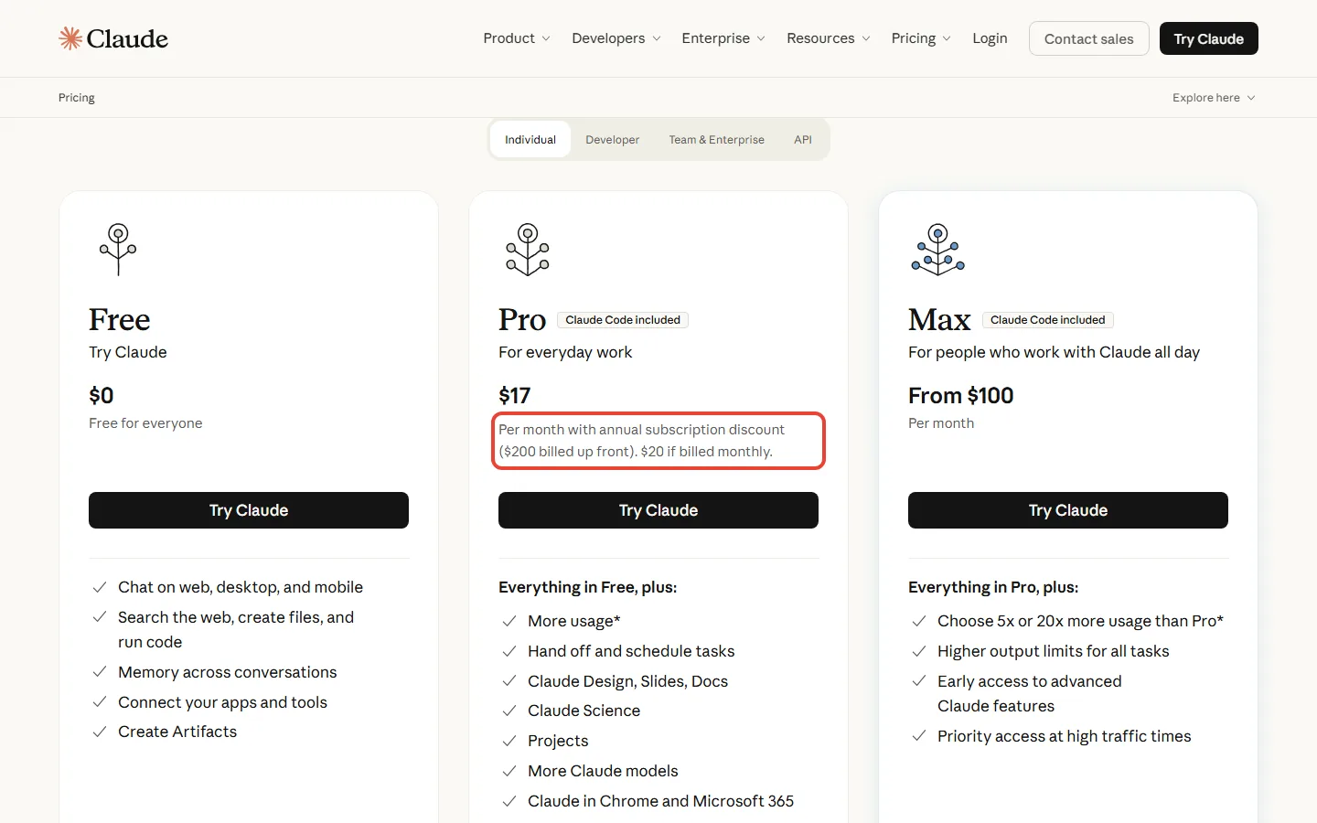Viewport: 1317px width, 823px height.
Task: Click checkmark next to Projects
Action: (x=509, y=741)
